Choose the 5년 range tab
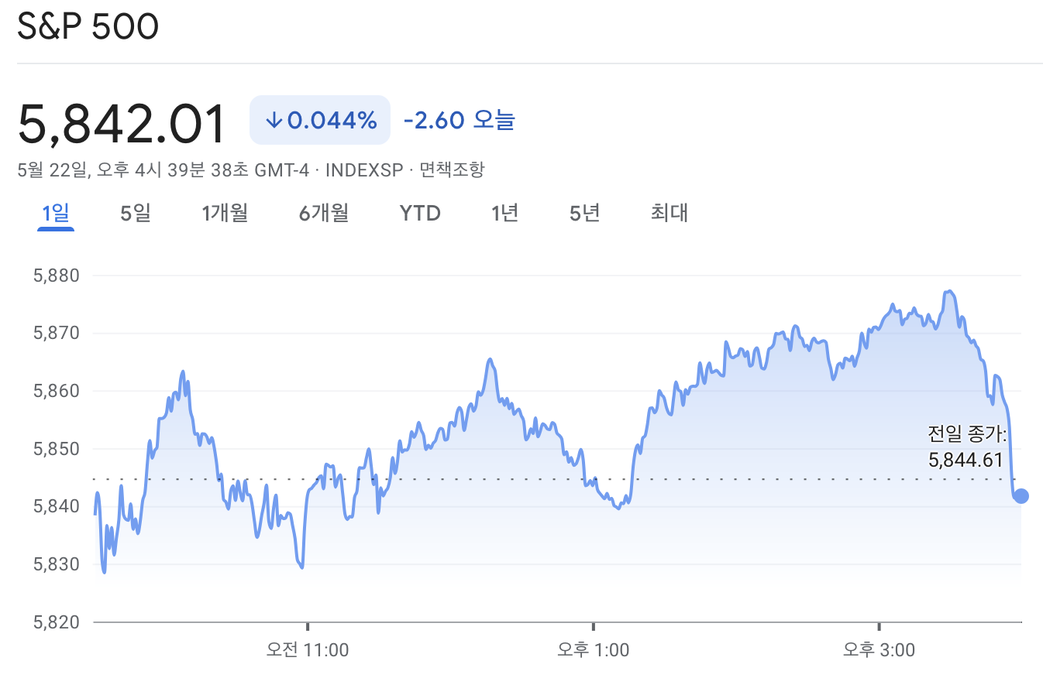Screen dimensions: 1043x678 click(x=585, y=213)
